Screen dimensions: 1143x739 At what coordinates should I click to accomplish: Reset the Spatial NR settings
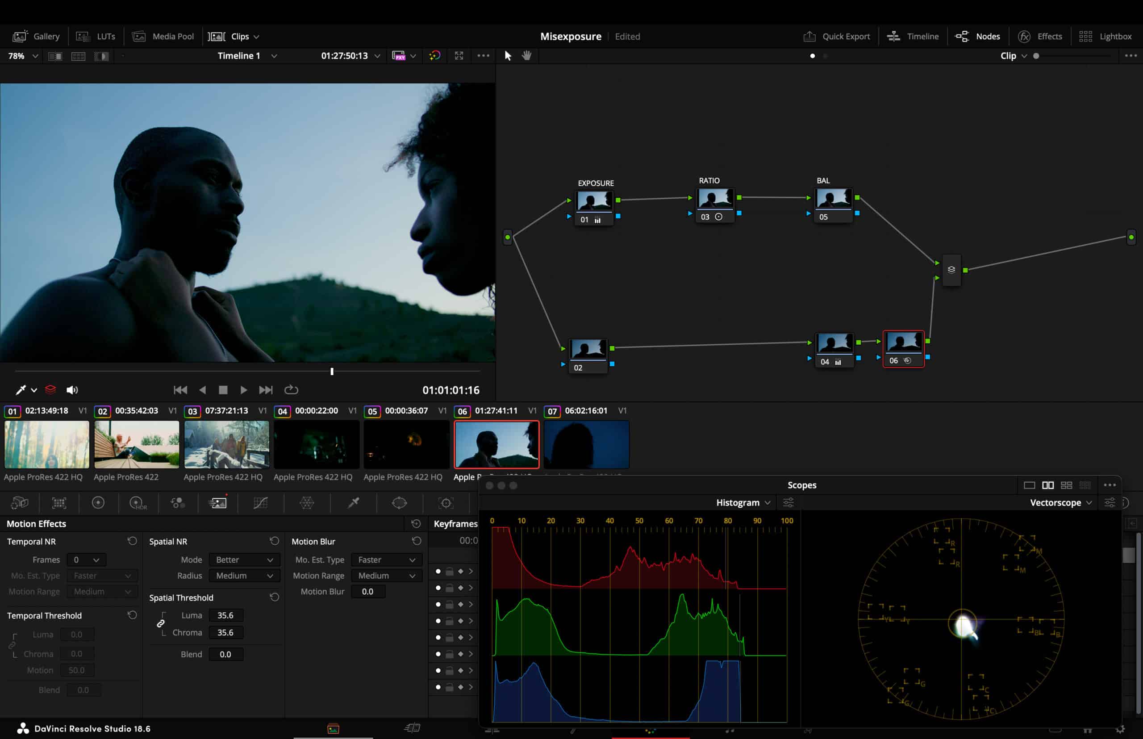(274, 541)
